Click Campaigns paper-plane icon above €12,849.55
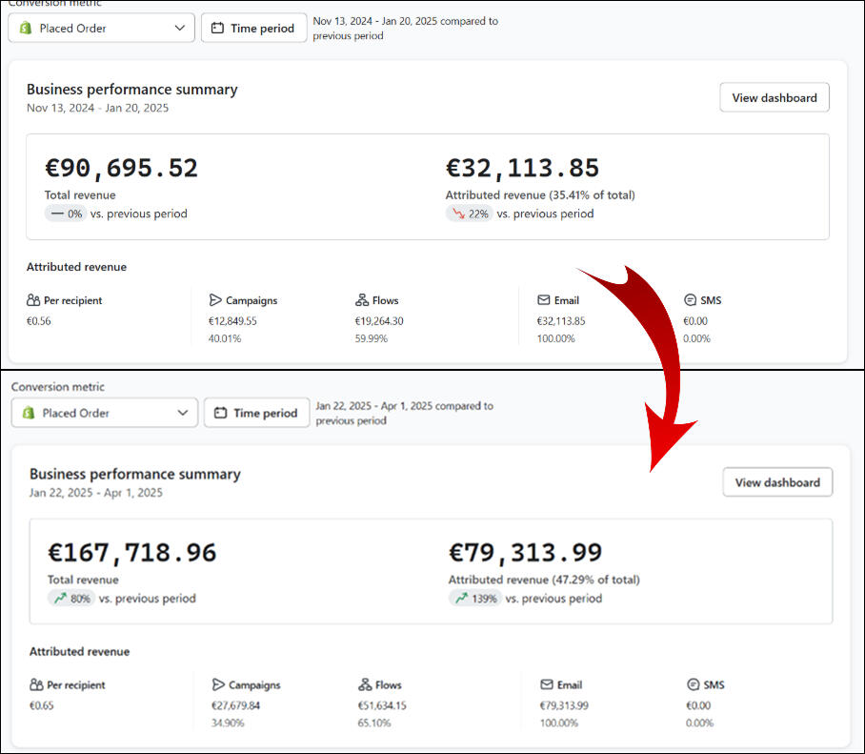865x754 pixels. pos(215,300)
